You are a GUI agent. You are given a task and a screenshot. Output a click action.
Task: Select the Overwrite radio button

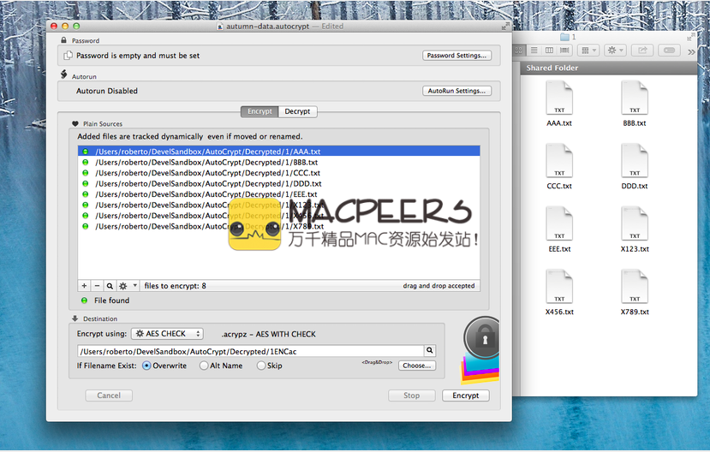click(x=146, y=366)
